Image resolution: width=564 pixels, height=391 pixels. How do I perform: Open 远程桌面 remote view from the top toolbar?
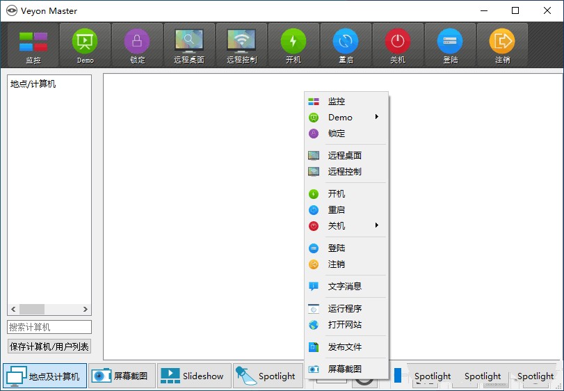click(x=189, y=45)
